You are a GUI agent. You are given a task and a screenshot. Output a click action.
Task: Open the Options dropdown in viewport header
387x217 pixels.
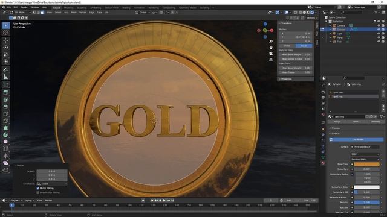click(x=312, y=17)
